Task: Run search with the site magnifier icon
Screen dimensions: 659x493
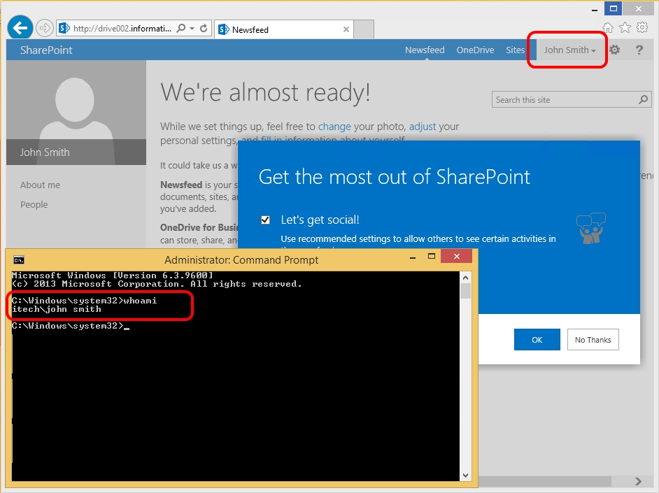Action: 643,100
